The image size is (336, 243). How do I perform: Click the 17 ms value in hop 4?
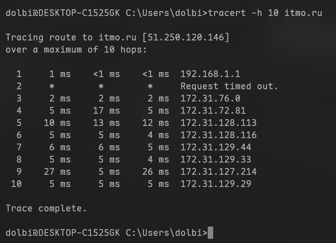point(106,111)
